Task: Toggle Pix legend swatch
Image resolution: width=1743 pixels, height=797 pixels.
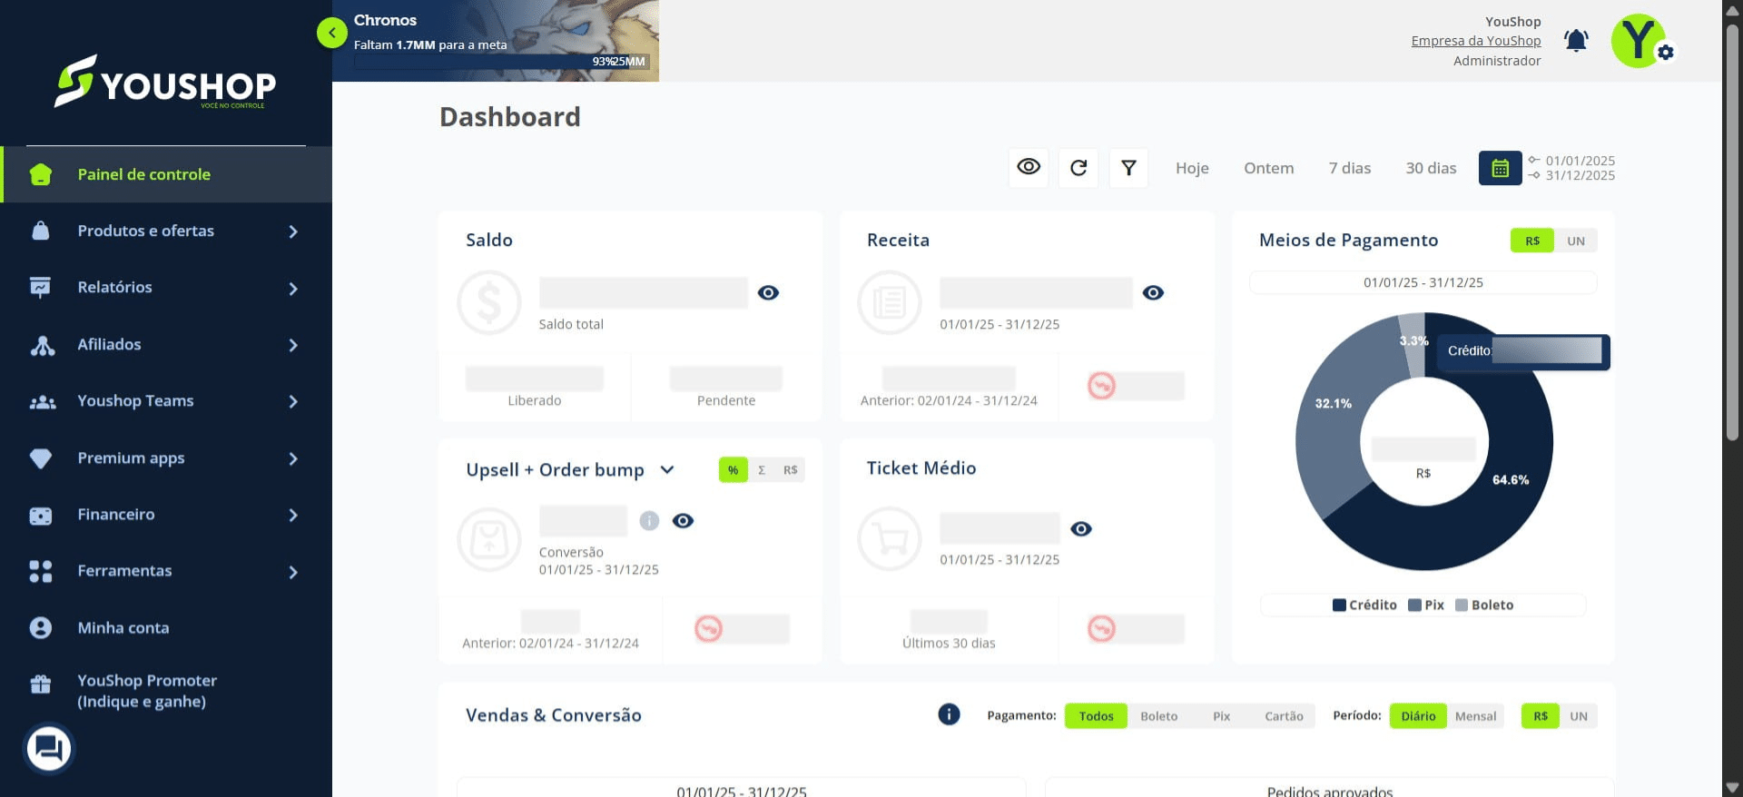Action: click(1414, 605)
